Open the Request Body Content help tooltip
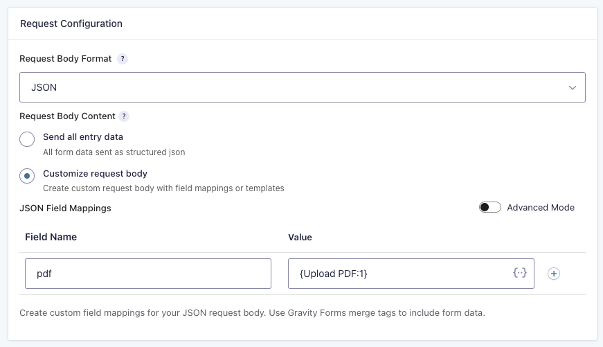The image size is (603, 347). (x=125, y=116)
